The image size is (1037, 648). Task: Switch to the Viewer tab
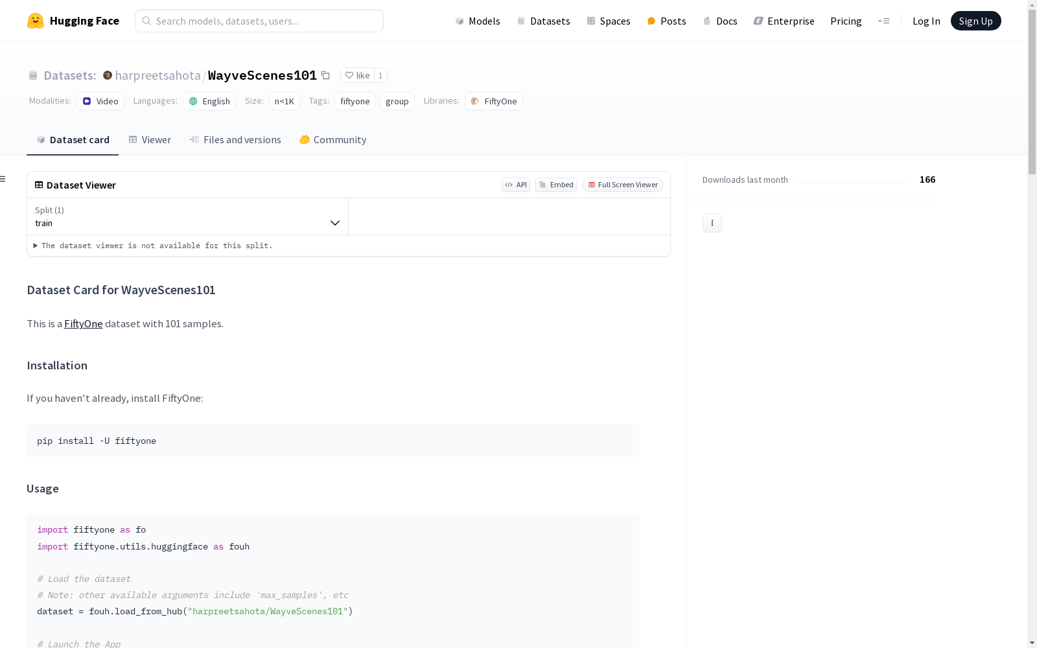[150, 139]
